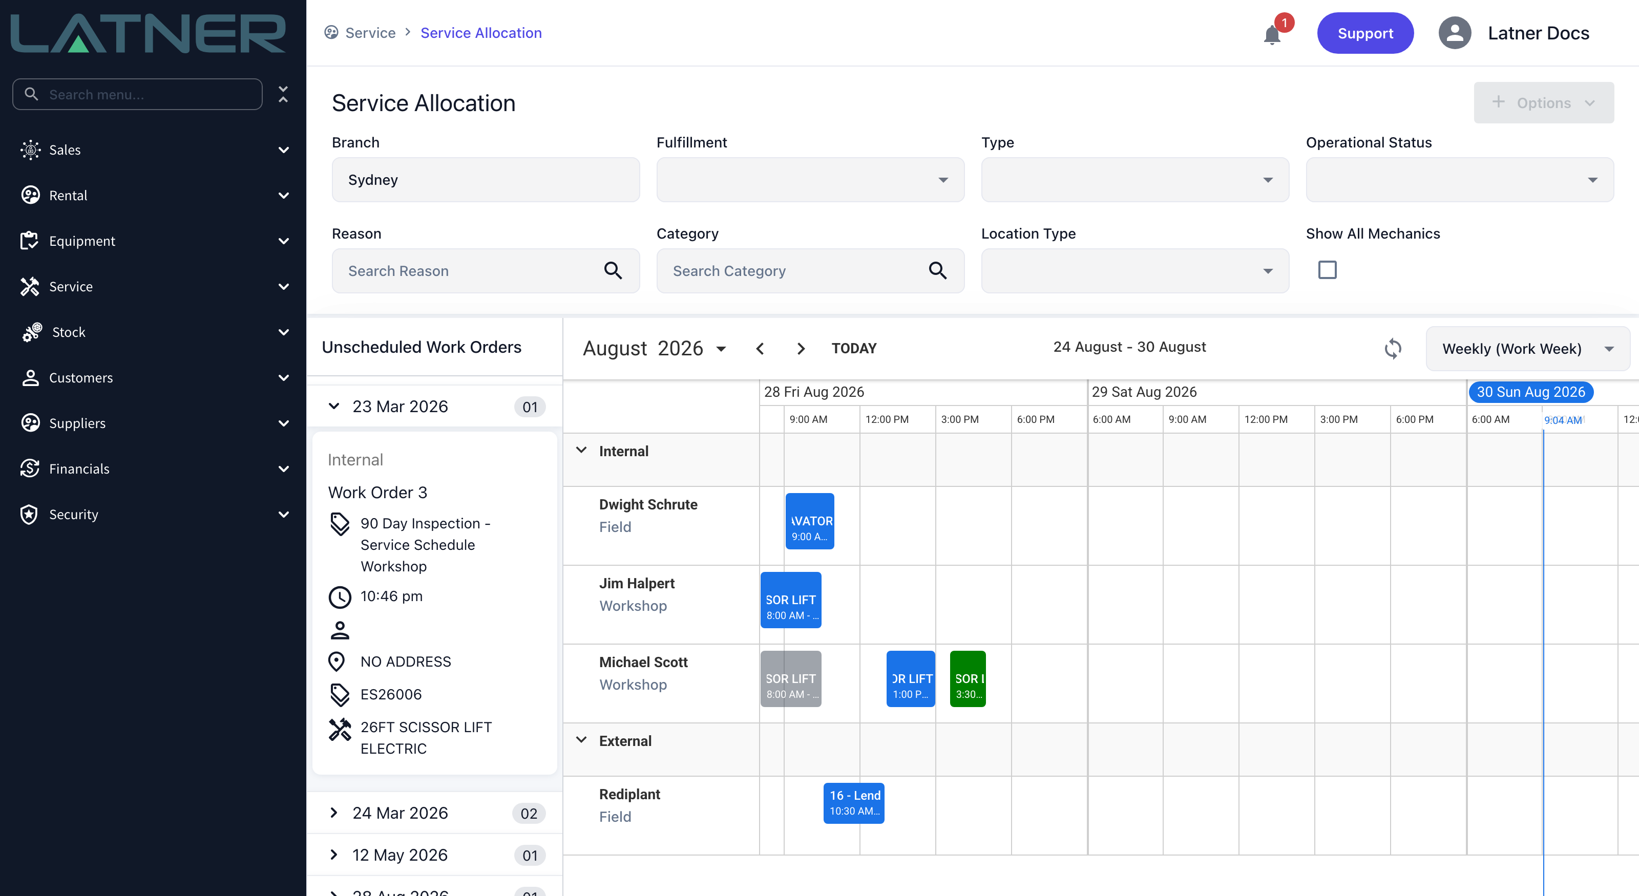The image size is (1639, 896).
Task: Click the Search Category magnifier icon
Action: [937, 271]
